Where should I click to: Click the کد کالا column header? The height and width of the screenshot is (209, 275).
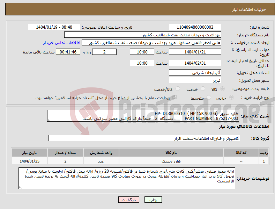point(241,153)
